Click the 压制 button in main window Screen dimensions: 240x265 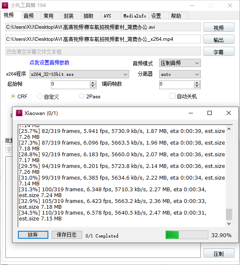click(219, 253)
